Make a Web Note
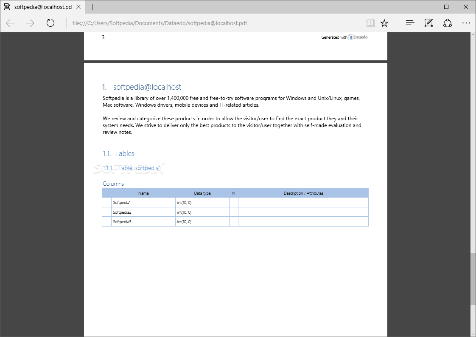476x337 pixels. (428, 23)
